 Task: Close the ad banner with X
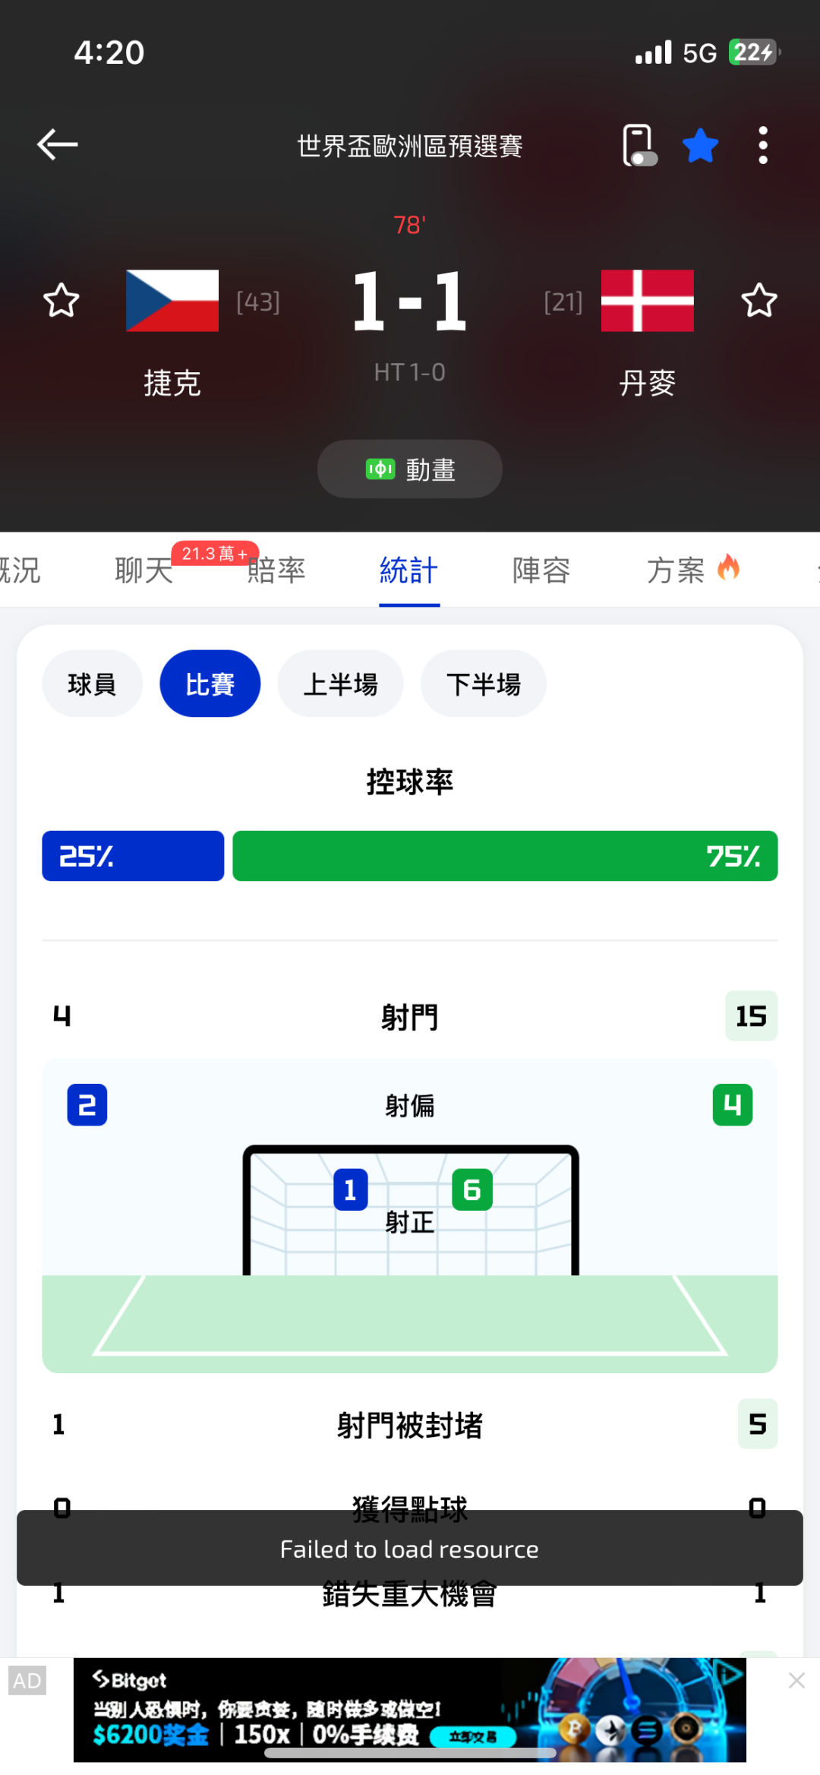[796, 1680]
